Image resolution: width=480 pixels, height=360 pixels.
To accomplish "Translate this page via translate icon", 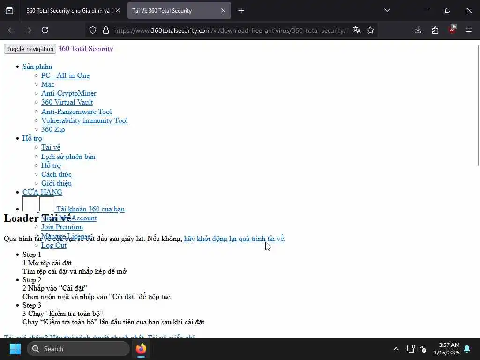I will pyautogui.click(x=357, y=30).
